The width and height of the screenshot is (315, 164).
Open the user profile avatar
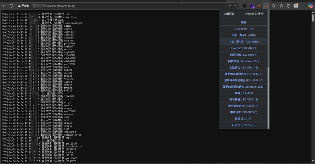tap(296, 6)
